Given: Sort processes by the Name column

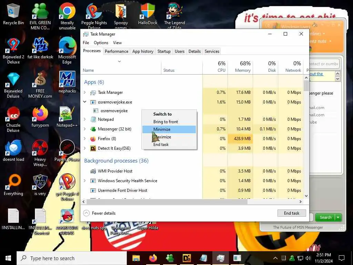Looking at the screenshot, I should 121,67.
